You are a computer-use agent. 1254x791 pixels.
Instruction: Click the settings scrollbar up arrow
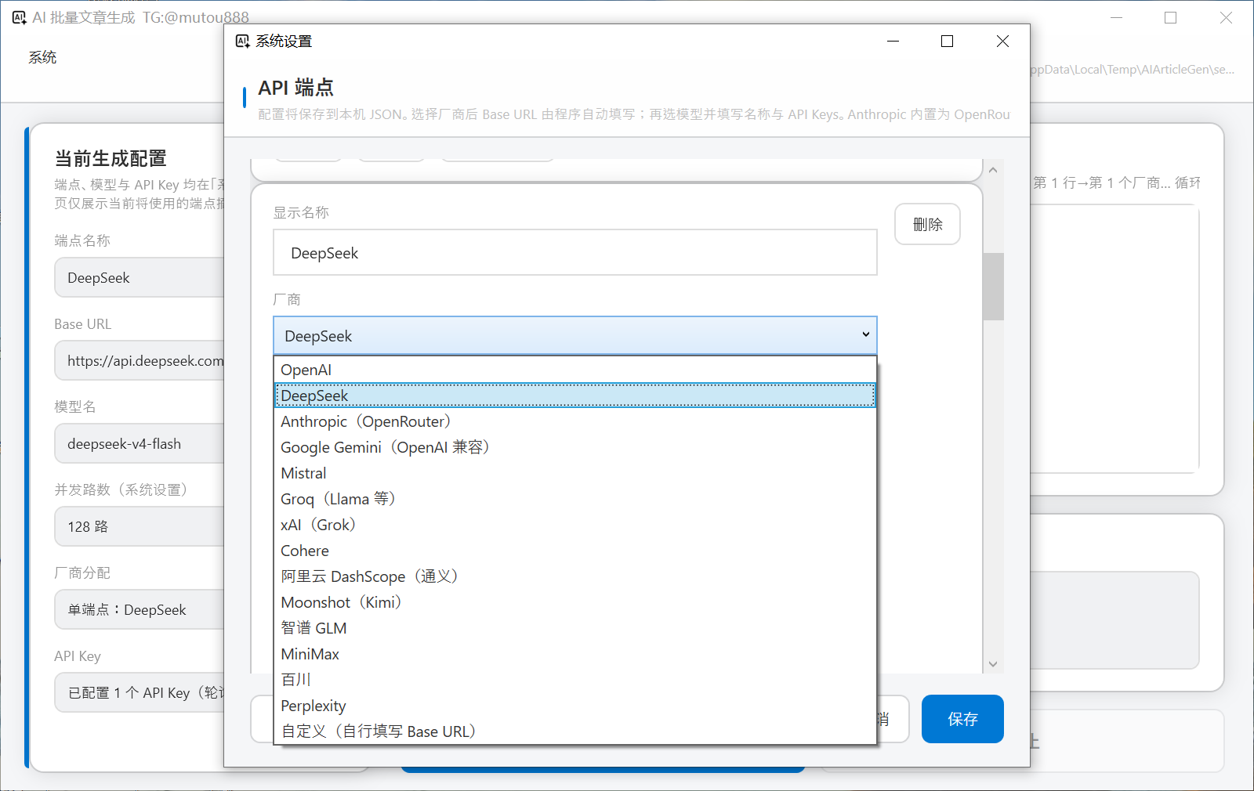click(x=993, y=170)
